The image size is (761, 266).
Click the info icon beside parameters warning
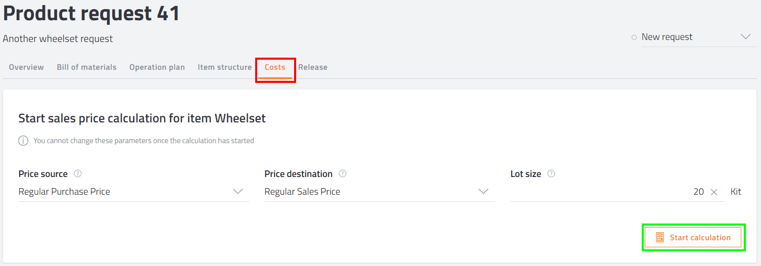coord(23,141)
